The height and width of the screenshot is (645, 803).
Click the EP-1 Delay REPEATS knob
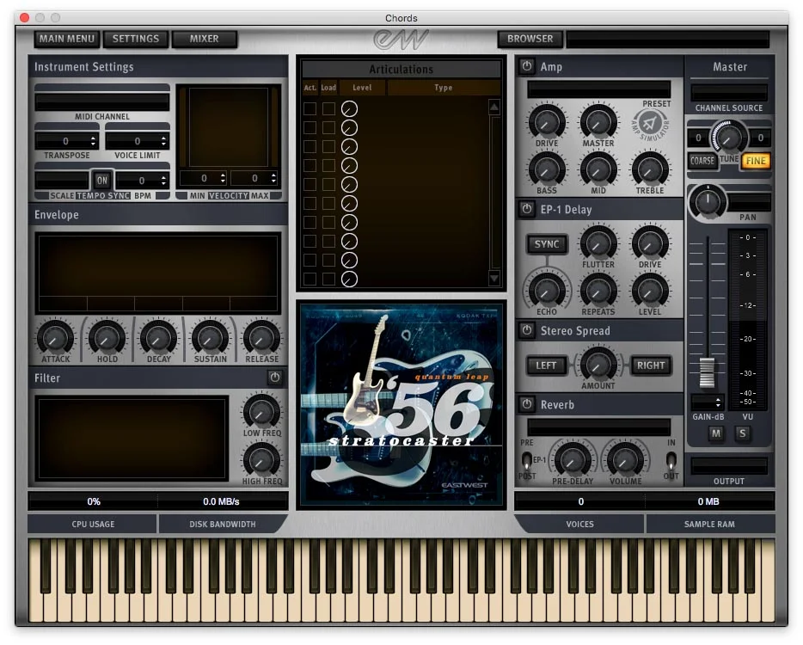[x=598, y=291]
